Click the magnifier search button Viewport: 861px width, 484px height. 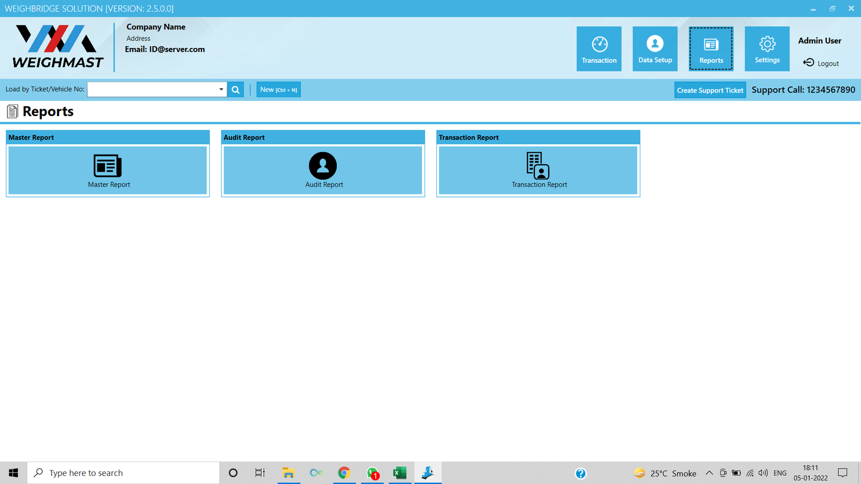[236, 90]
